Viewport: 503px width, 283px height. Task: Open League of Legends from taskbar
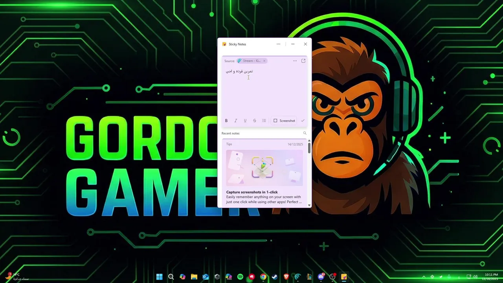(310, 277)
